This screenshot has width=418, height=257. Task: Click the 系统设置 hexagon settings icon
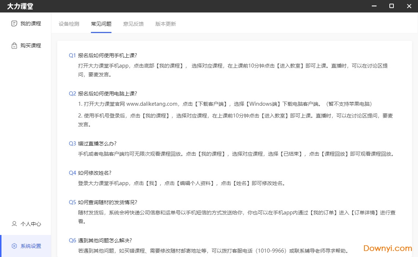click(x=14, y=246)
